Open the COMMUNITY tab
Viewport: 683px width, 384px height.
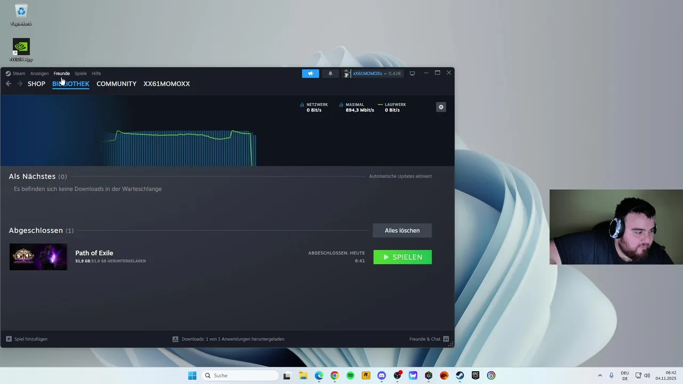pos(116,84)
